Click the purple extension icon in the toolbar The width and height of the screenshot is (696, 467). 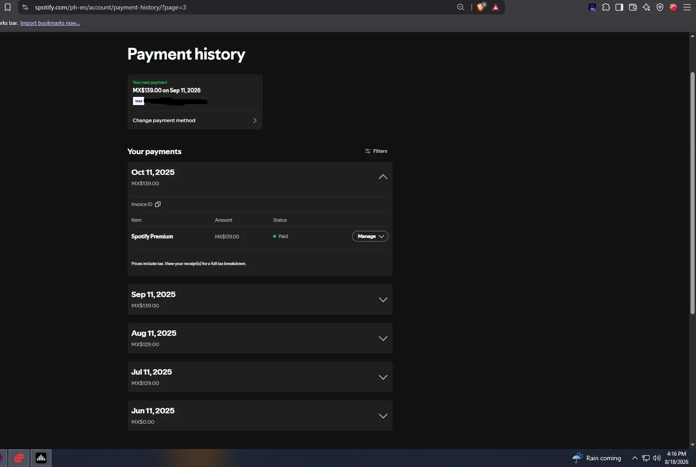[x=592, y=7]
